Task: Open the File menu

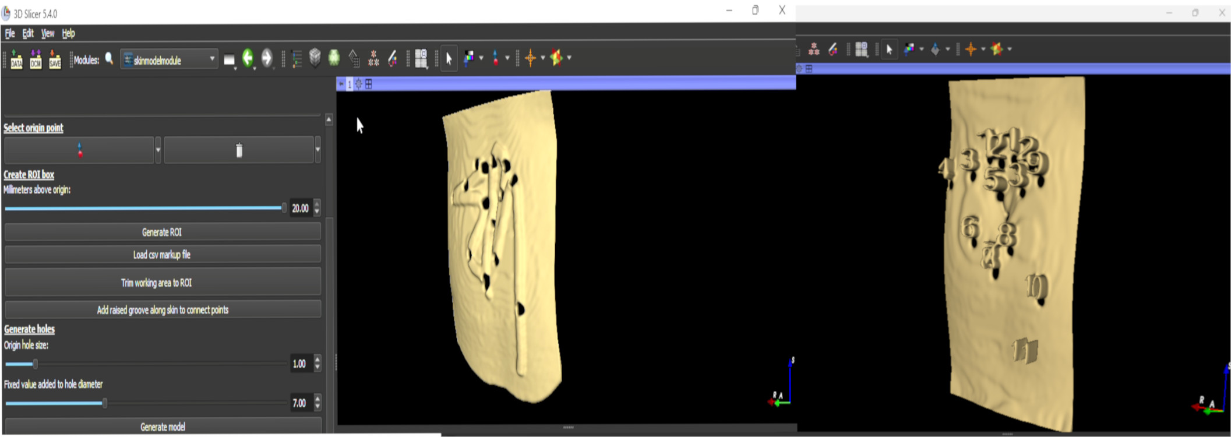Action: coord(10,33)
